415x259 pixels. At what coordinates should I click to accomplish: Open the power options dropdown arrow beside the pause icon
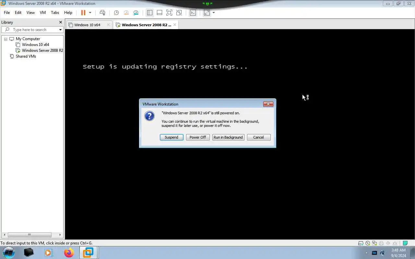point(90,13)
